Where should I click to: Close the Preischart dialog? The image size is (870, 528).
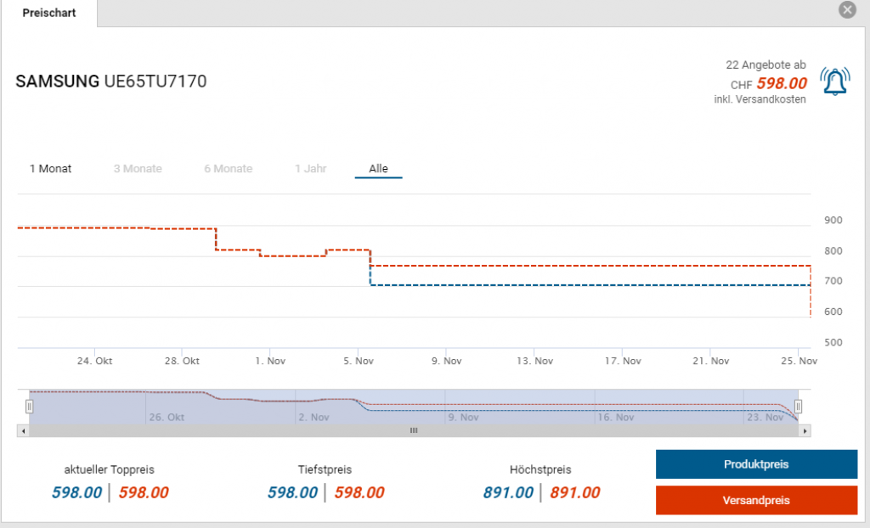coord(846,10)
